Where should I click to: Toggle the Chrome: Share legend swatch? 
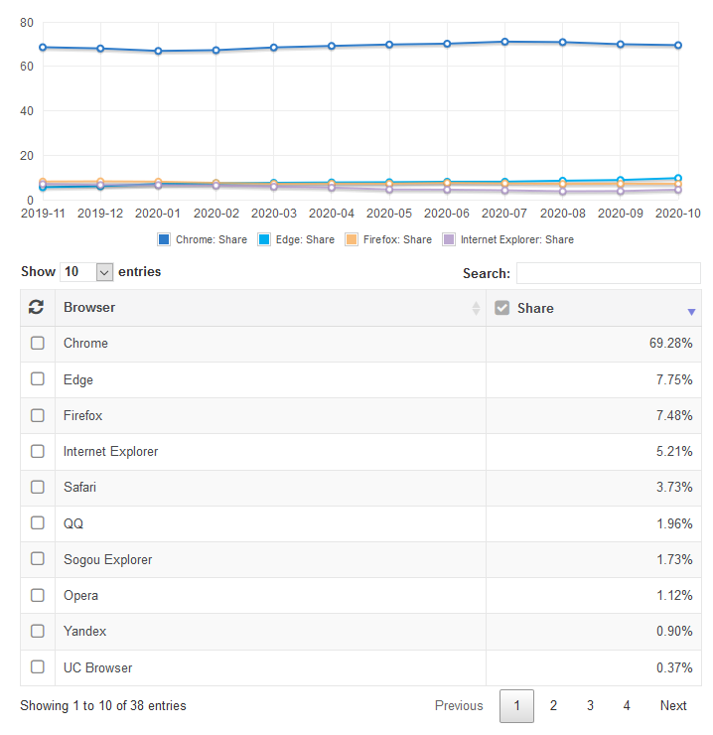click(x=164, y=239)
